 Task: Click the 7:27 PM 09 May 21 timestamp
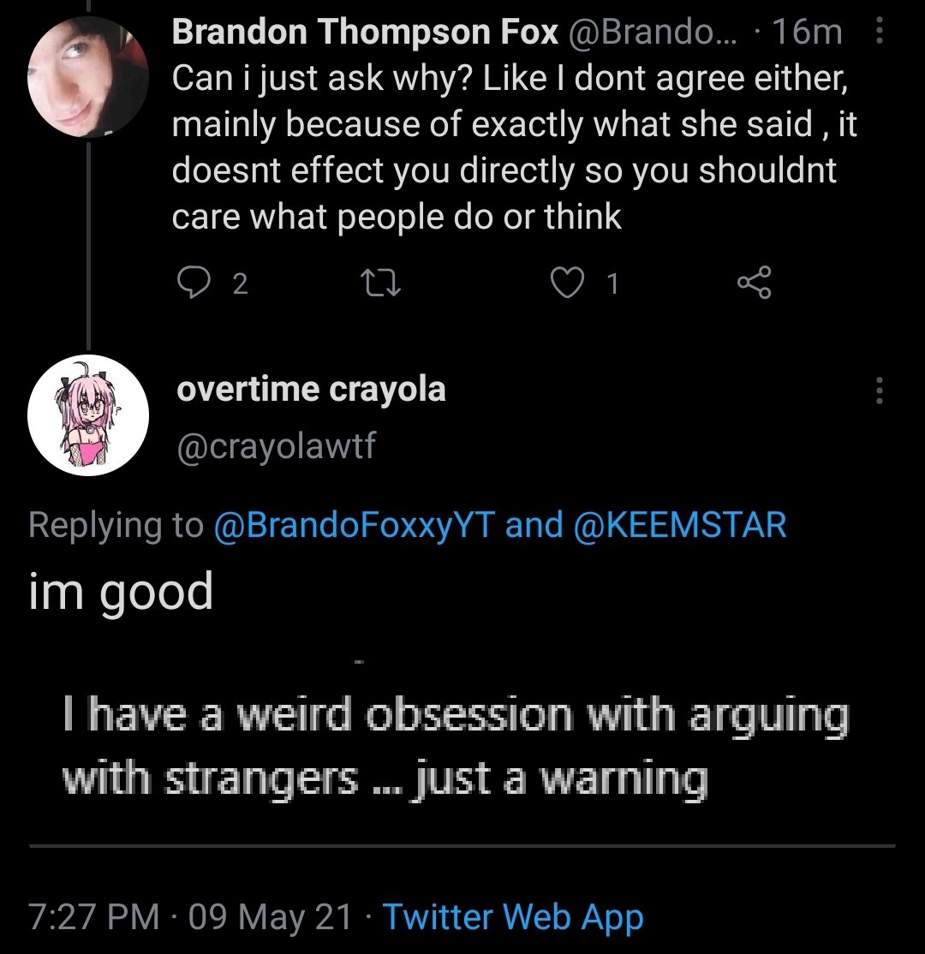click(x=190, y=917)
